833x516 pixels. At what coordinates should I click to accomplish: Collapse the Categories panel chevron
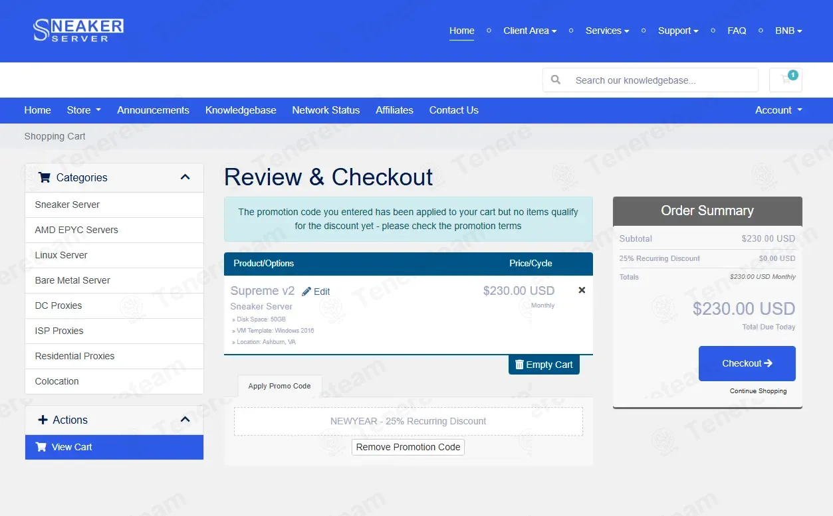(x=185, y=177)
